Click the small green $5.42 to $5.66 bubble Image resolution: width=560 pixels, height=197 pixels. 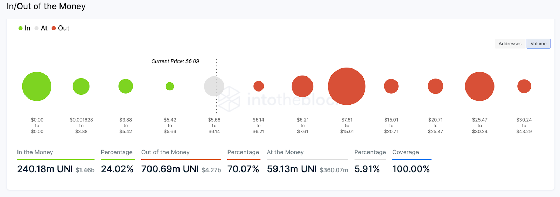coord(170,86)
